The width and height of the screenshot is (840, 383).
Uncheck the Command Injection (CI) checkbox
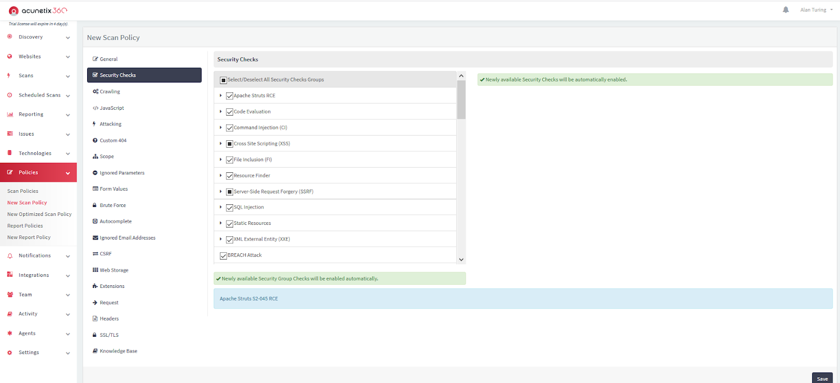(x=229, y=128)
